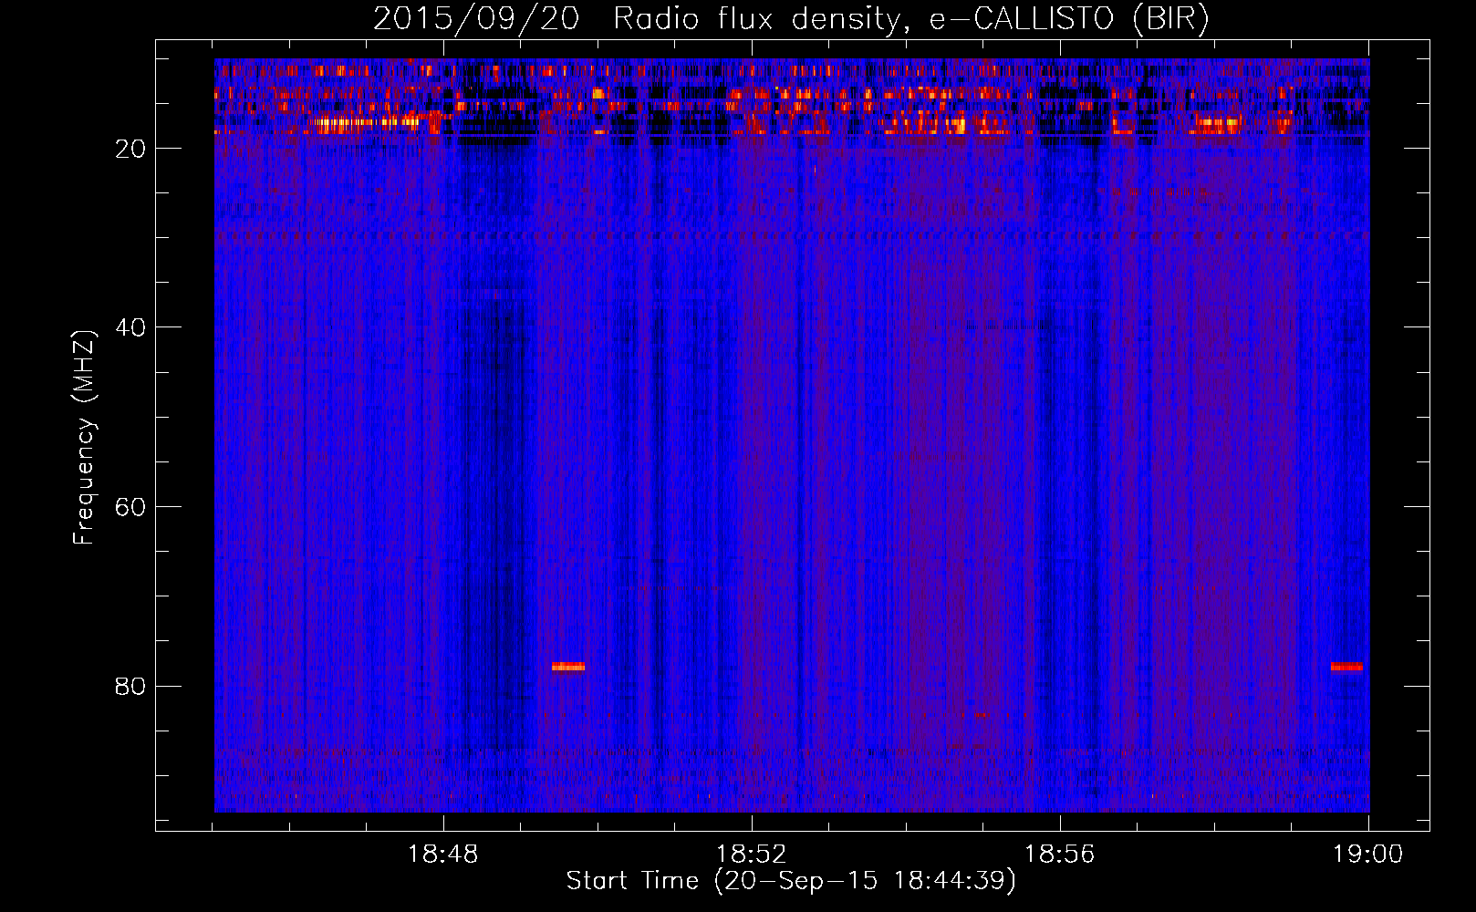This screenshot has width=1476, height=912.
Task: Click the 'Frequency (MHZ)' axis label
Action: point(84,438)
